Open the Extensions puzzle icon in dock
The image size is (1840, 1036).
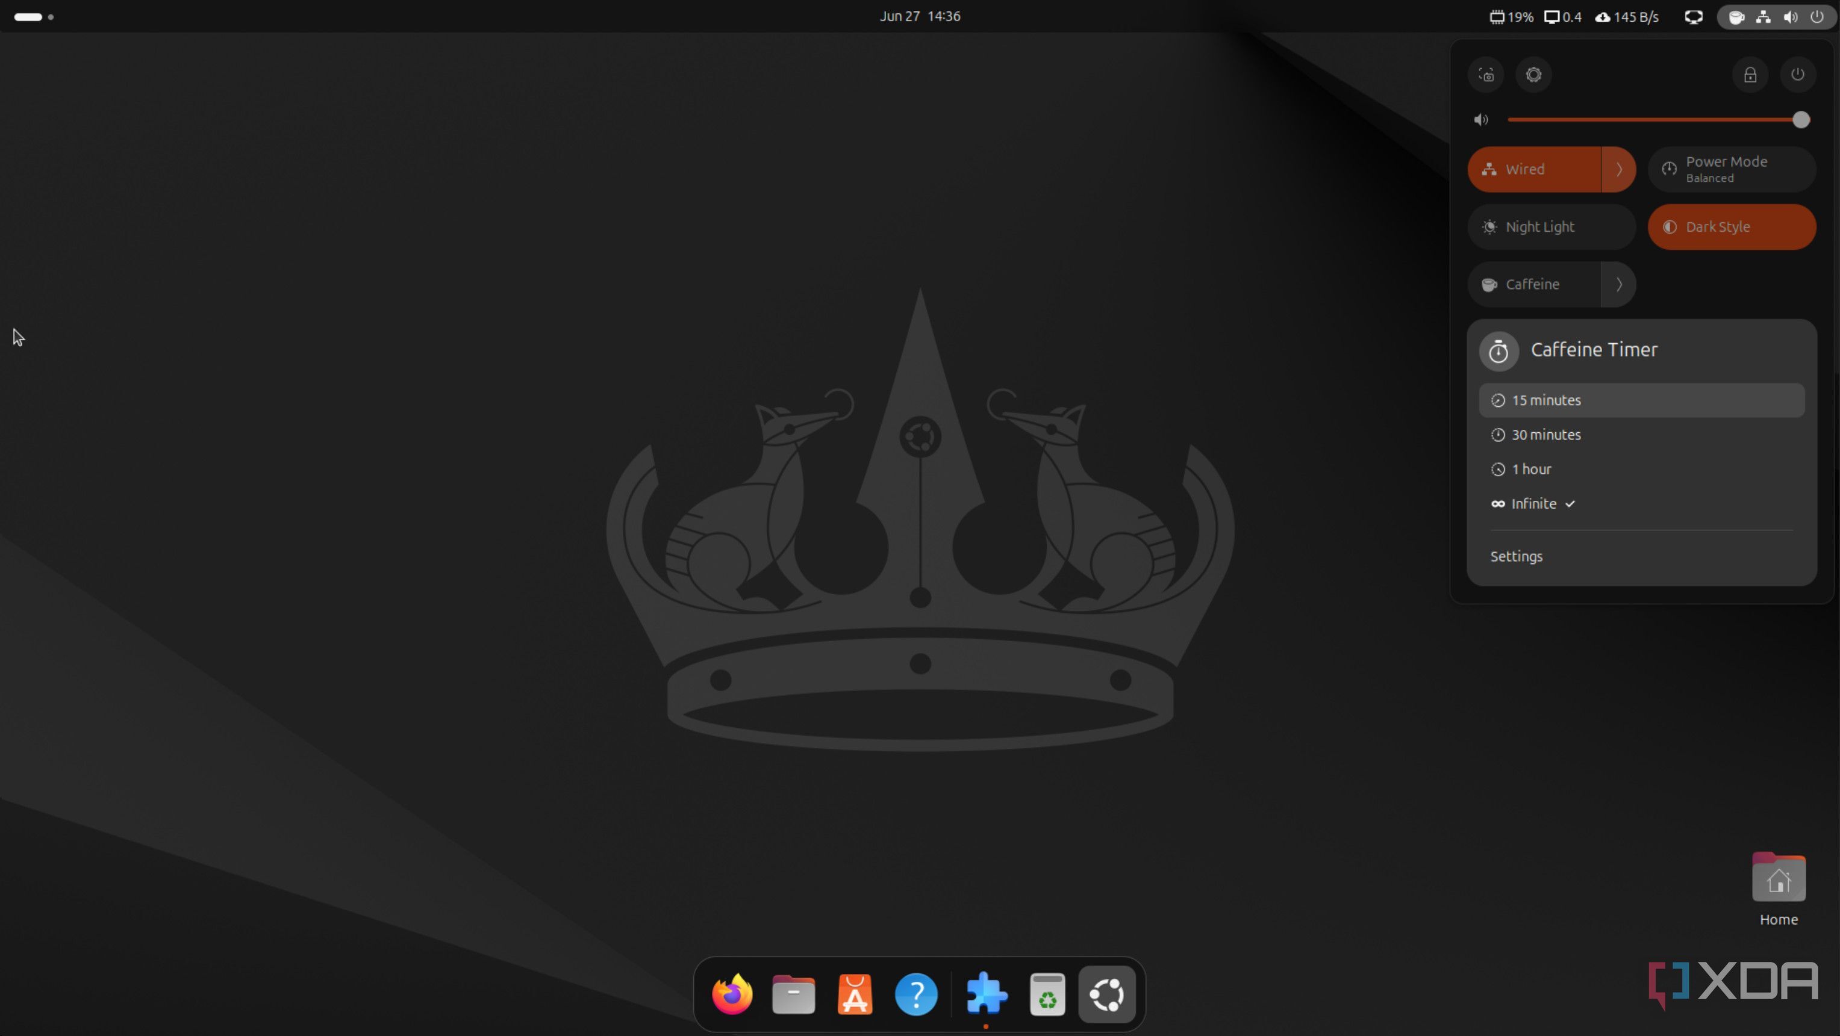coord(986,994)
